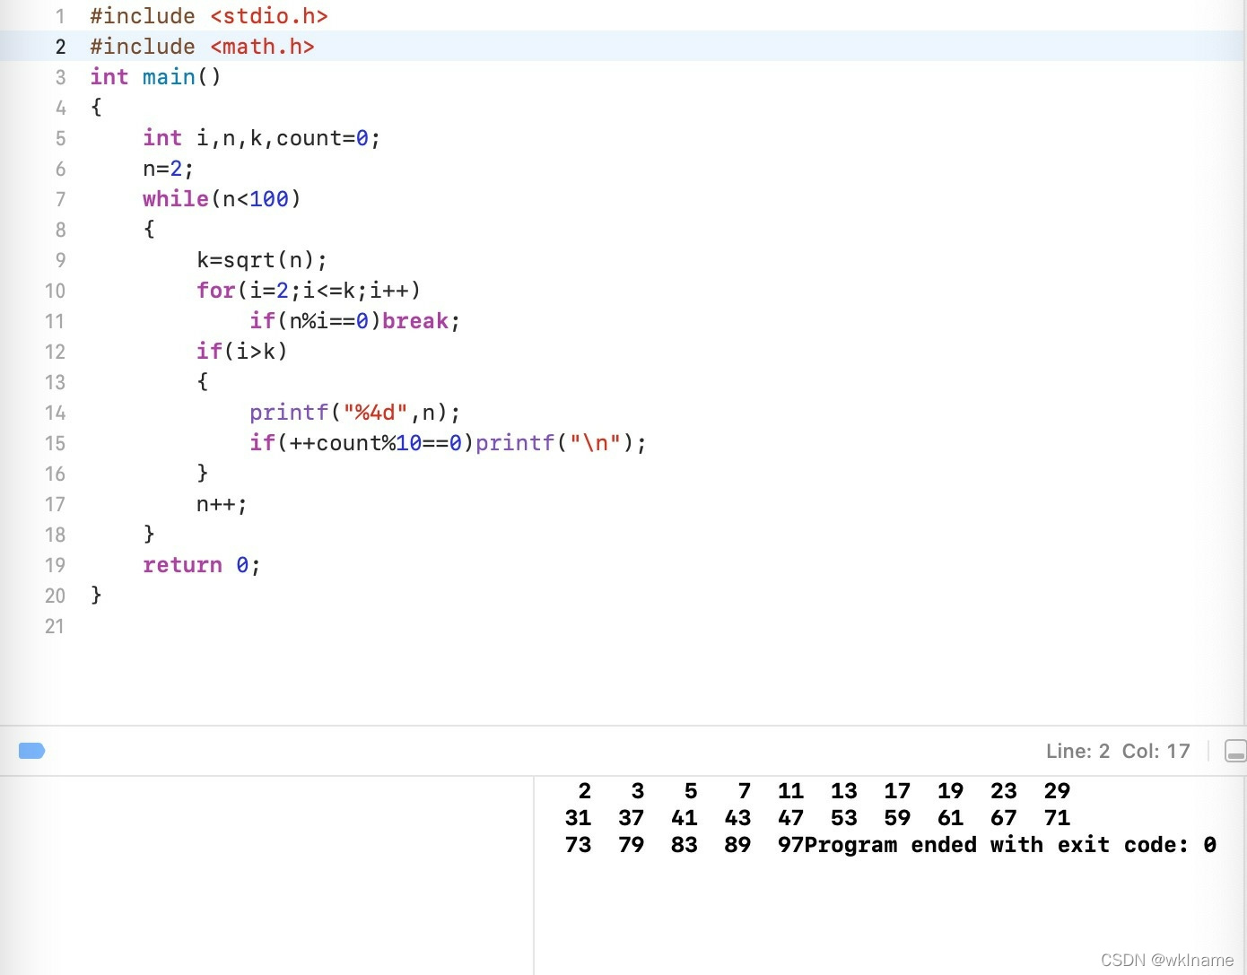The height and width of the screenshot is (975, 1247).
Task: Click gutter line number 14 beside printf
Action: point(55,413)
